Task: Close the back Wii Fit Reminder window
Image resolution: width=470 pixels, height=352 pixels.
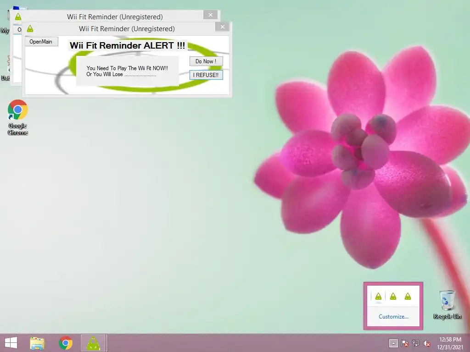Action: [x=210, y=15]
